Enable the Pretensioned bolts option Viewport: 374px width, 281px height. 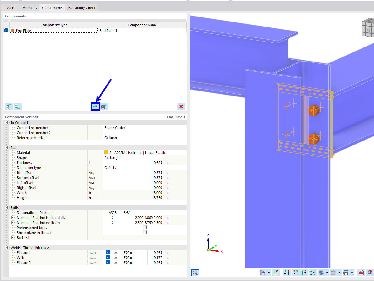145,227
